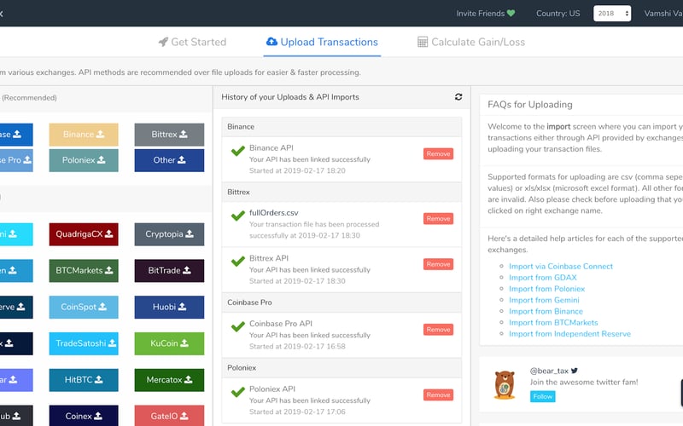Click the Bittrex section header

(341, 193)
